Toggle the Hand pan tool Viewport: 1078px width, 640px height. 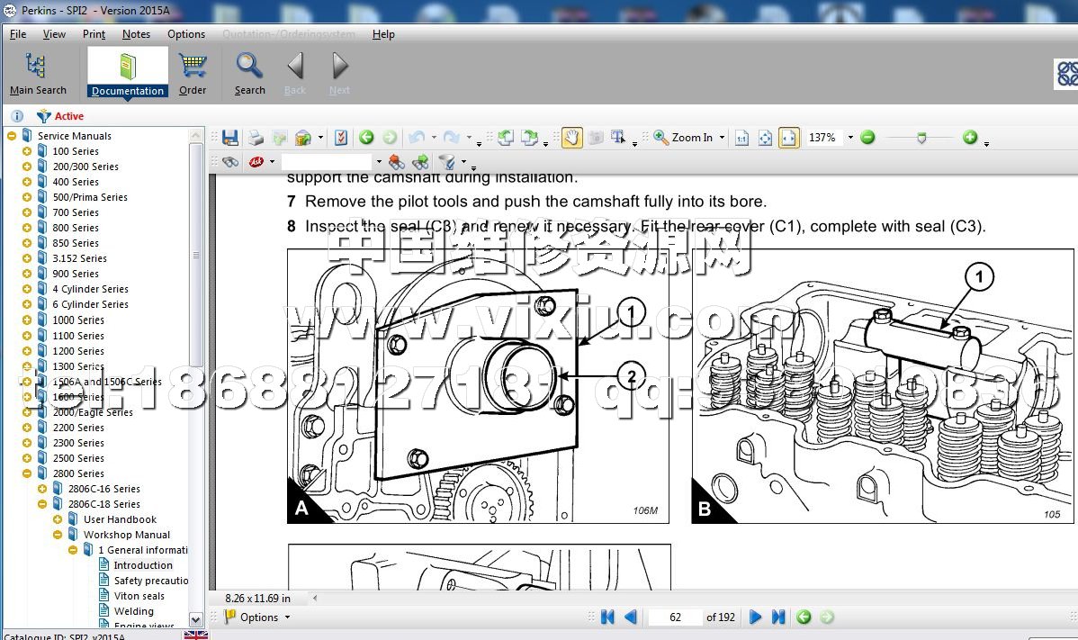[x=571, y=138]
